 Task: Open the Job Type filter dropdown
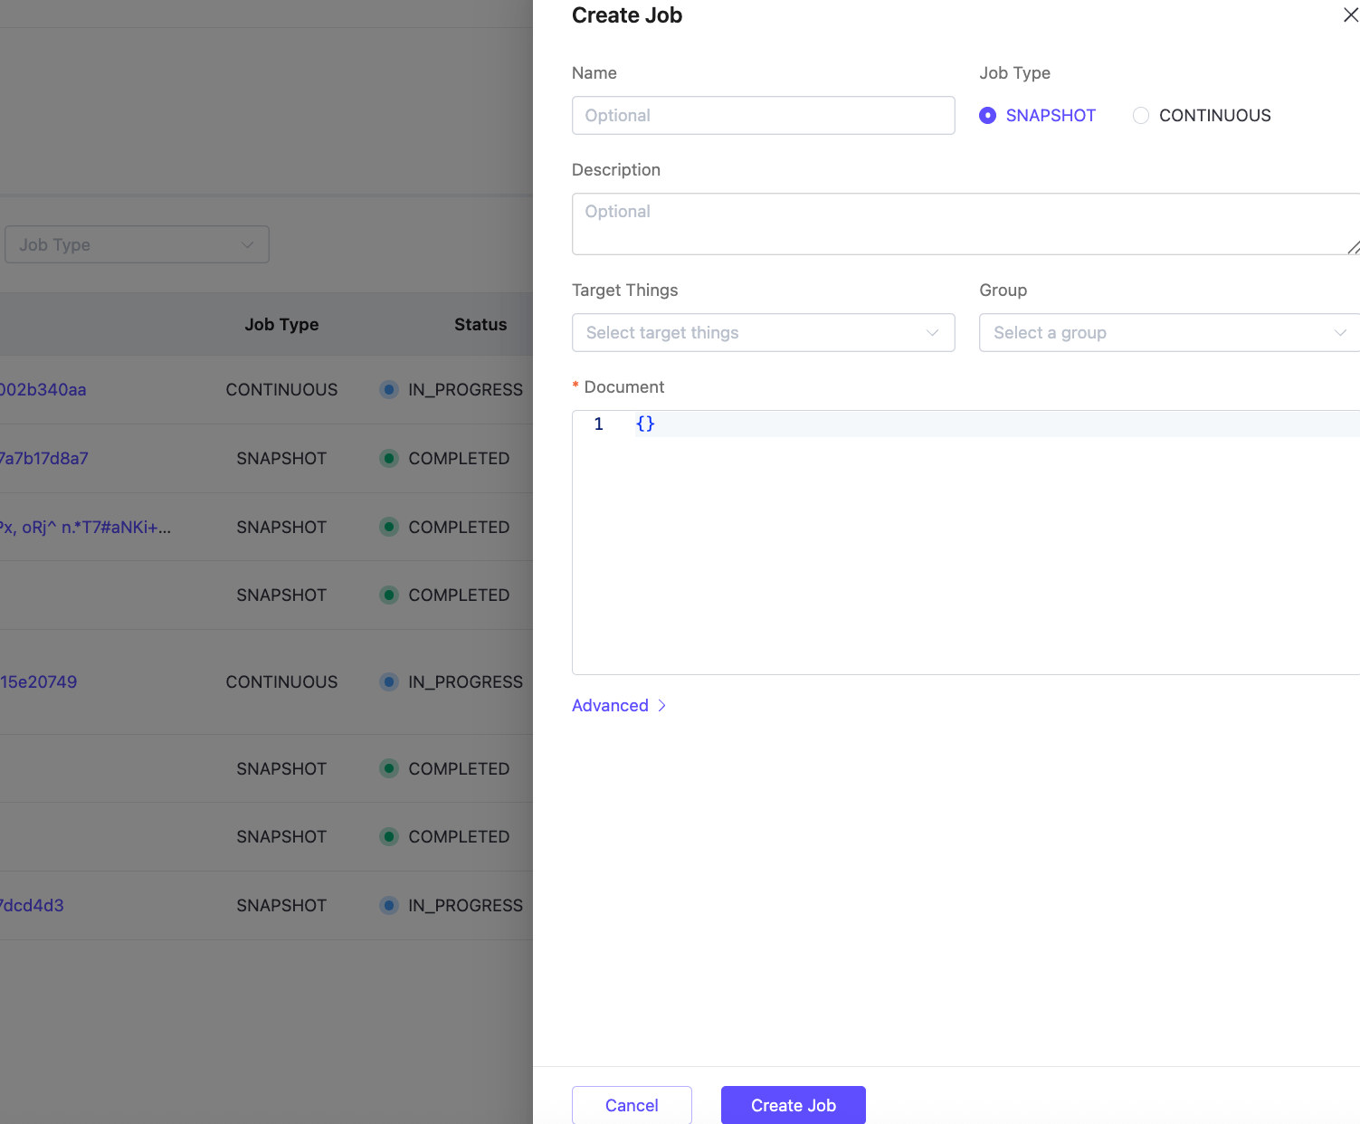(137, 245)
